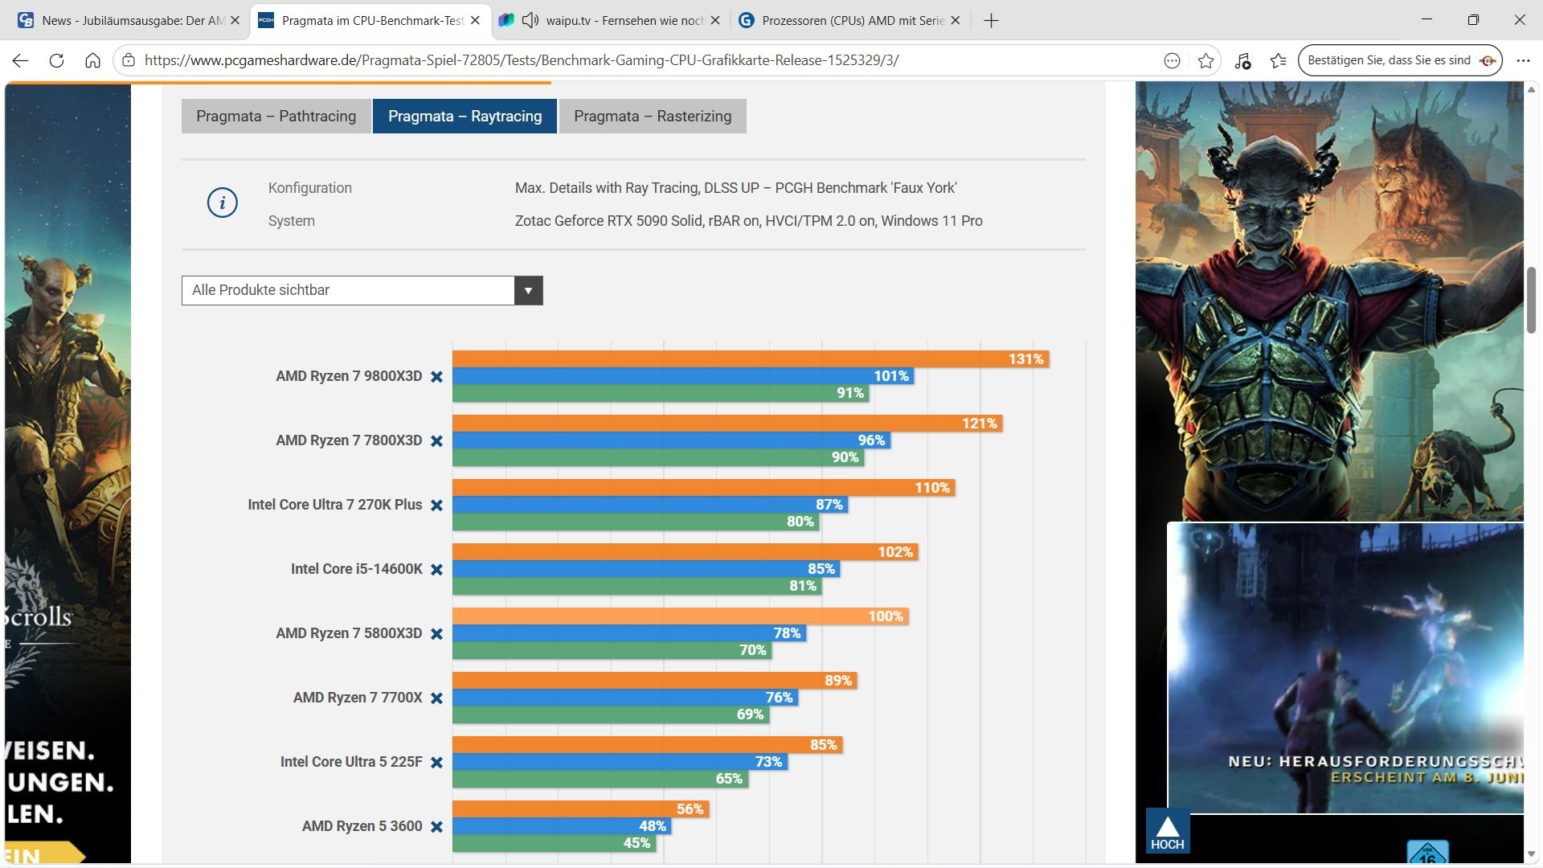Open the browser three-dots settings menu
This screenshot has width=1543, height=868.
click(x=1522, y=60)
